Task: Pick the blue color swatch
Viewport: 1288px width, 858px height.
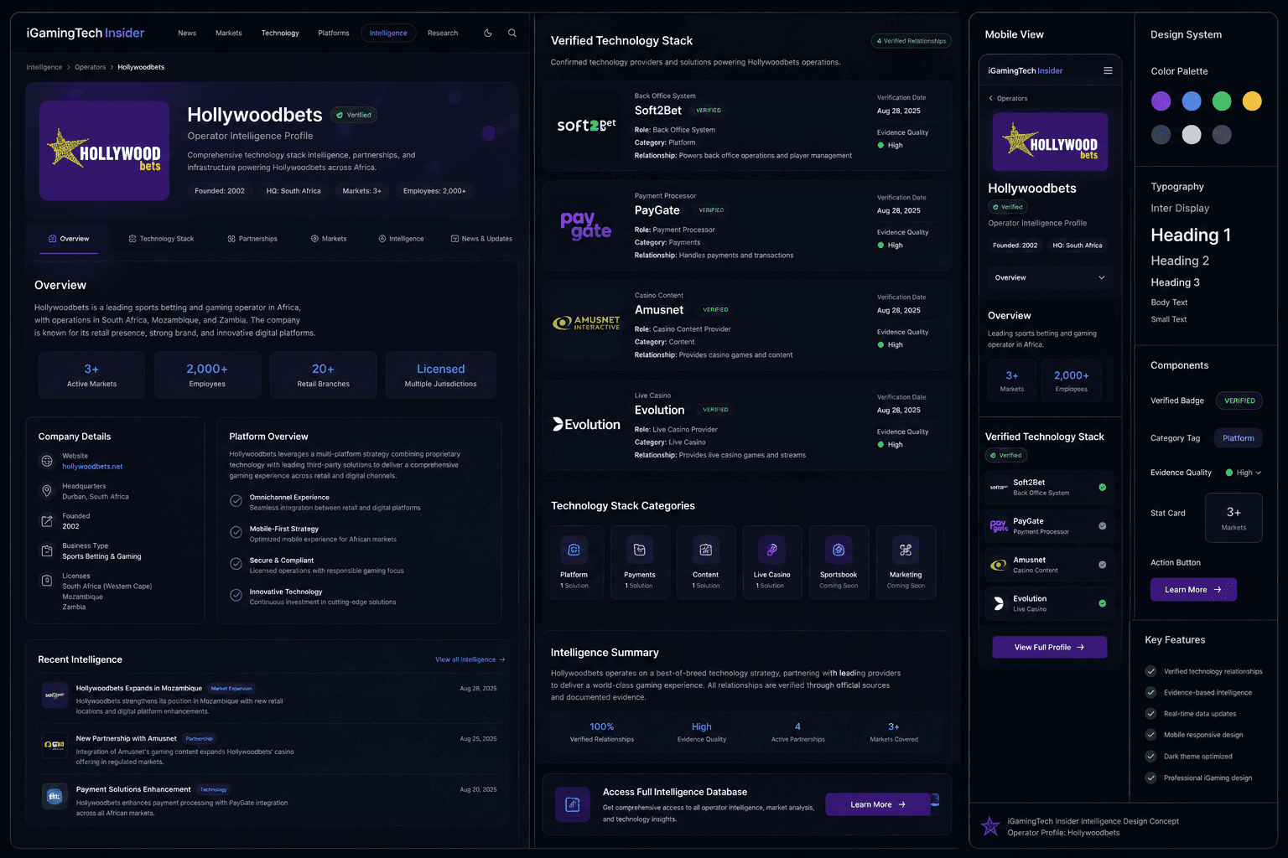Action: click(1192, 101)
